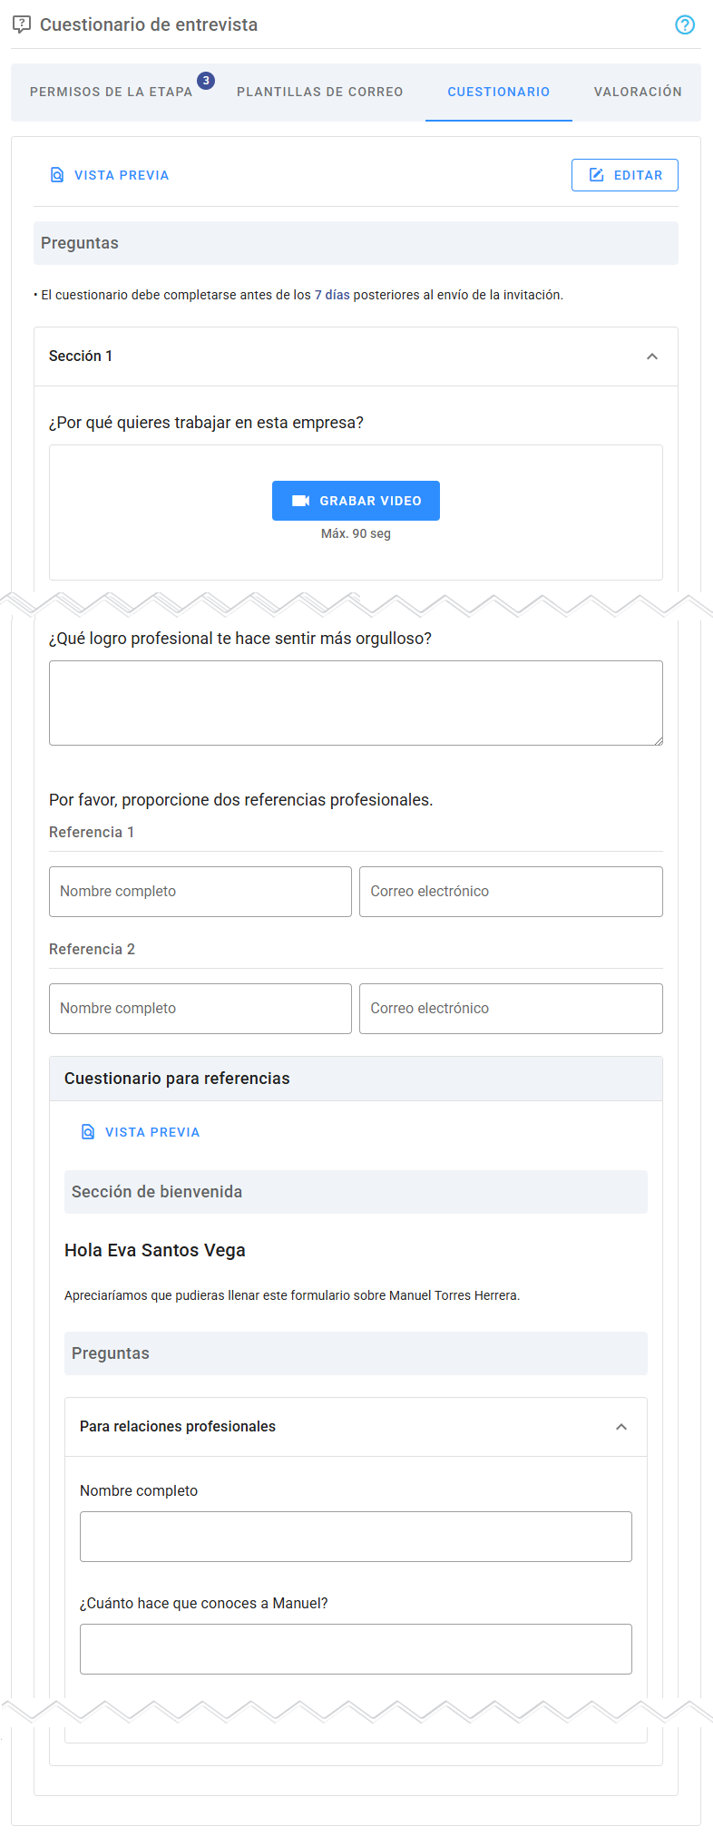Click the interview questionnaire header icon

point(22,24)
